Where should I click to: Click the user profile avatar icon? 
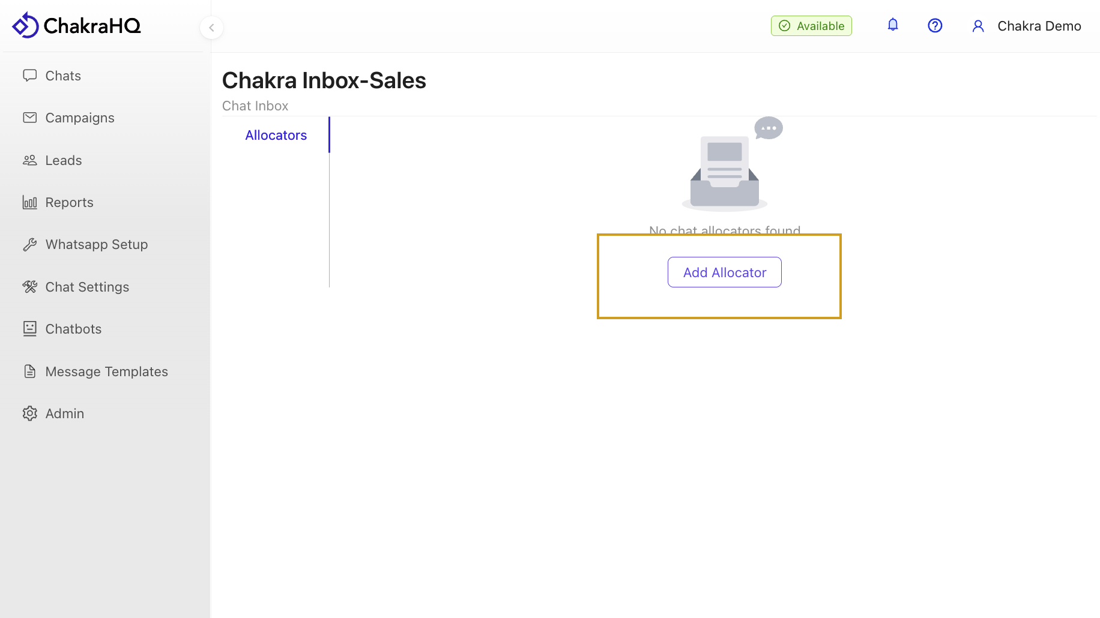click(978, 26)
